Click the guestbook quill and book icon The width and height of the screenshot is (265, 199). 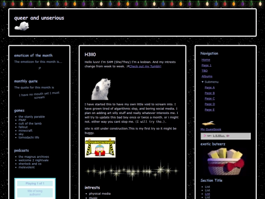click(208, 123)
